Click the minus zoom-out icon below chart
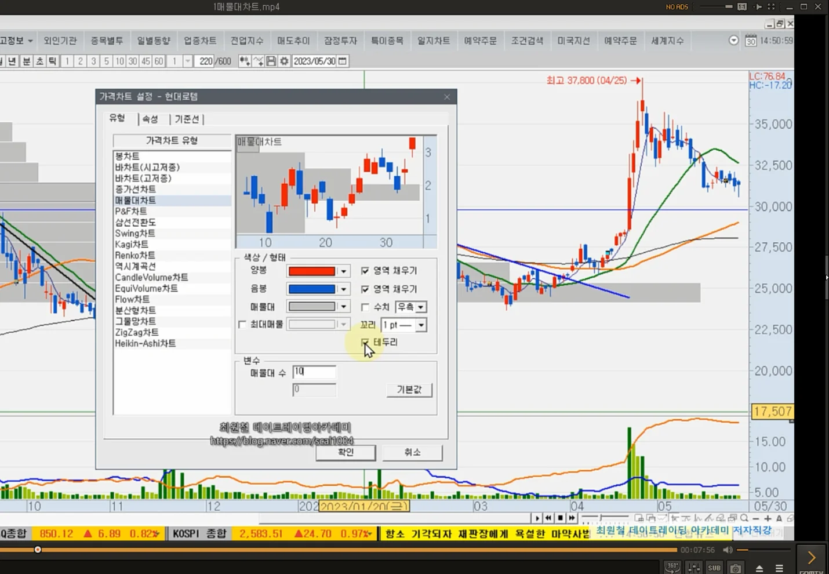829x574 pixels. pos(756,519)
